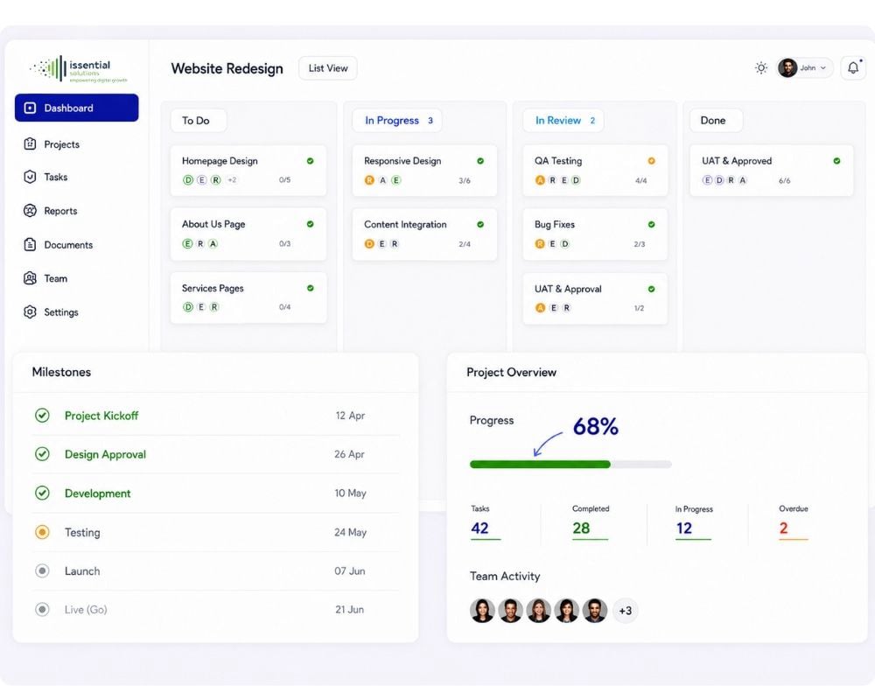Toggle the Testing milestone status circle
Screen dimensions: 875x700
coord(42,532)
